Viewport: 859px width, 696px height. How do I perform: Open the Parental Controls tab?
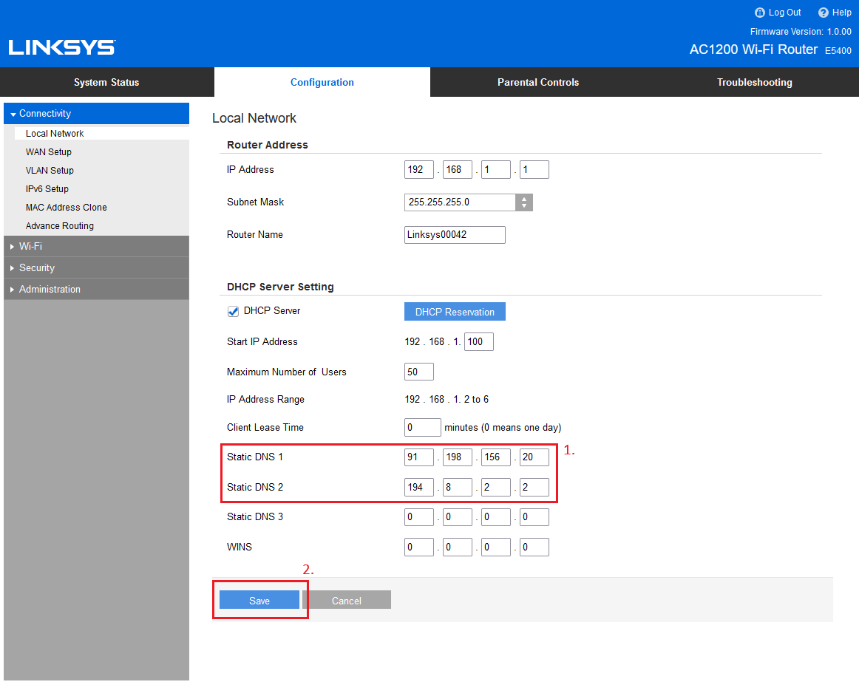pos(537,82)
